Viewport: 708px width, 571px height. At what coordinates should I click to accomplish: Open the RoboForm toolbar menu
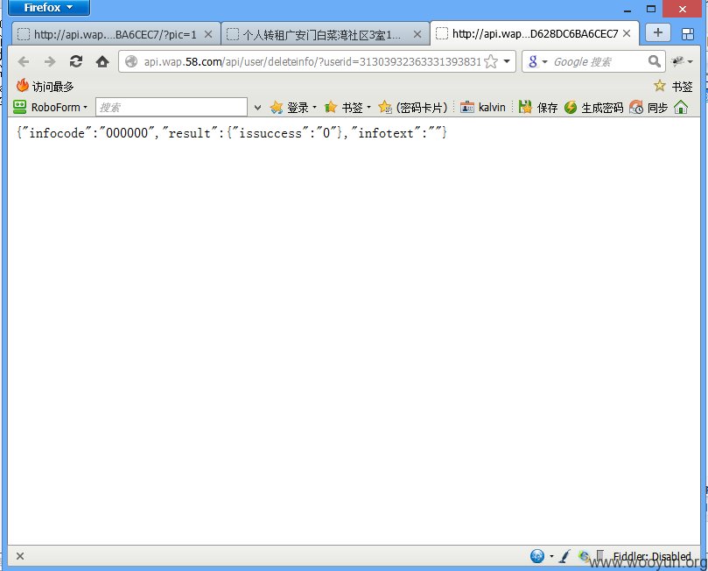(50, 107)
